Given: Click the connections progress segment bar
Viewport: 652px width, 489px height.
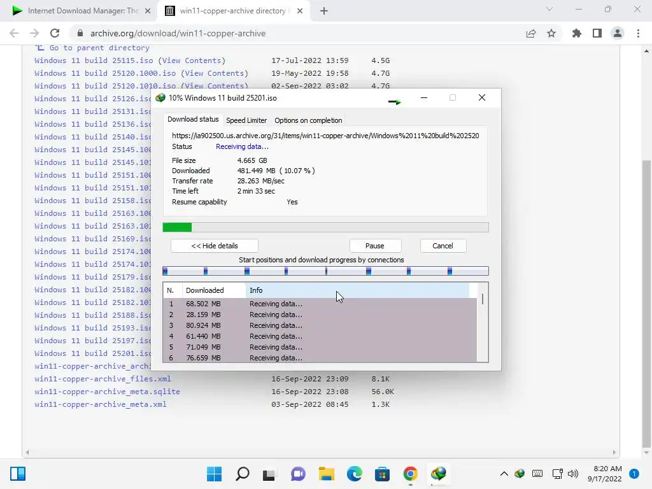Looking at the screenshot, I should (x=325, y=271).
